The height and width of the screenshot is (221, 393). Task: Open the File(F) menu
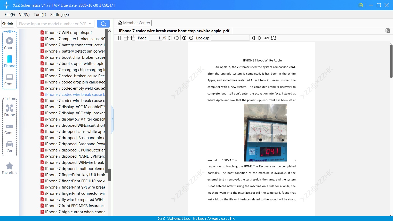(x=10, y=15)
